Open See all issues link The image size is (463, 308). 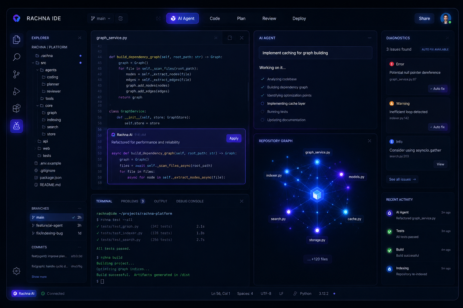coord(402,179)
